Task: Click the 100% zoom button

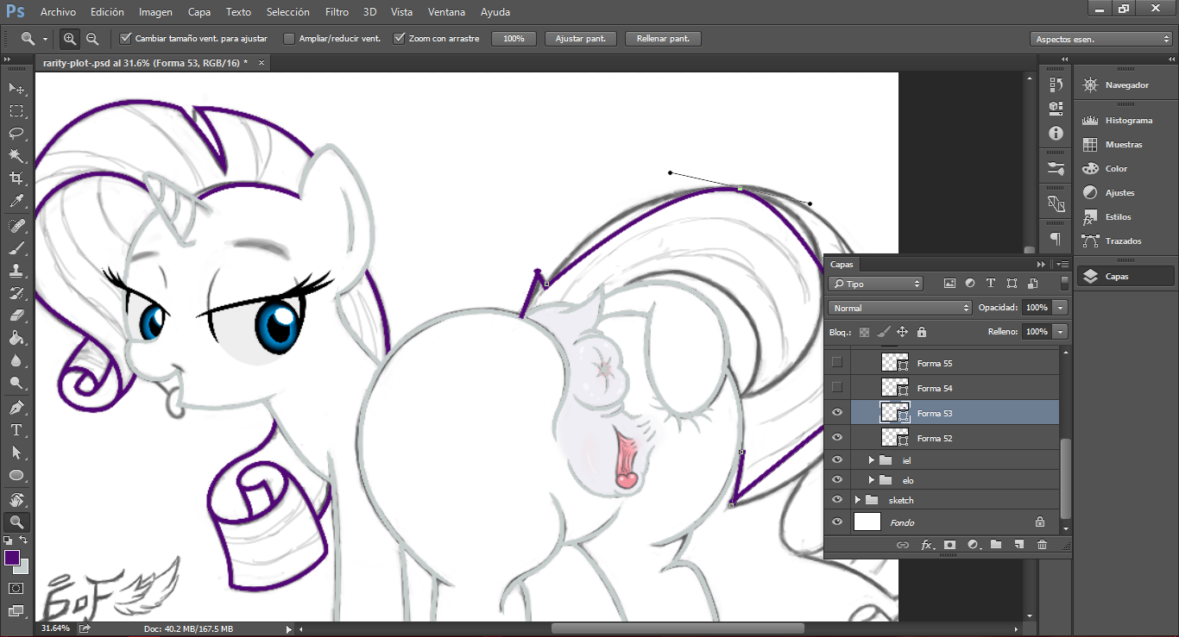Action: point(514,39)
